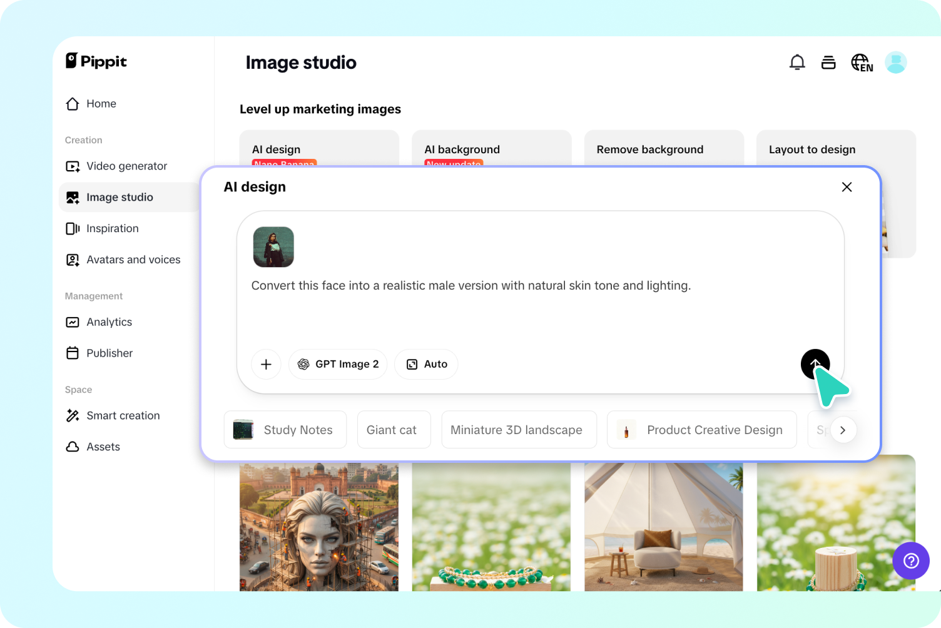The width and height of the screenshot is (941, 628).
Task: Close the AI design dialog
Action: pos(847,187)
